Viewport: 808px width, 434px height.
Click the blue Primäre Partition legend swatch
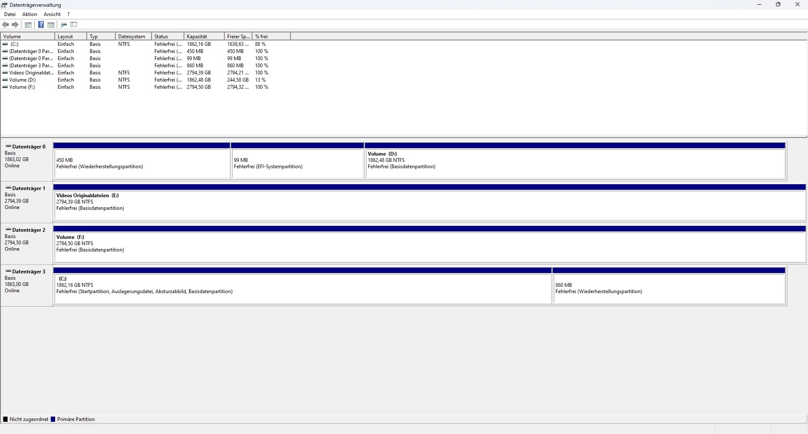click(x=53, y=419)
